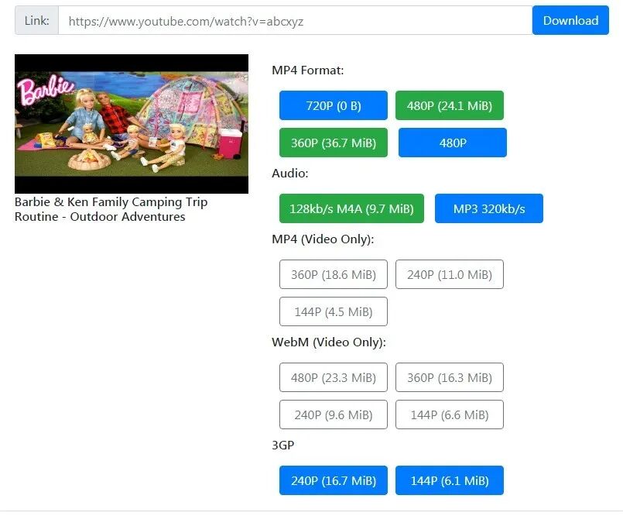Open the Barbie camping video thumbnail
The image size is (623, 516).
pos(132,124)
